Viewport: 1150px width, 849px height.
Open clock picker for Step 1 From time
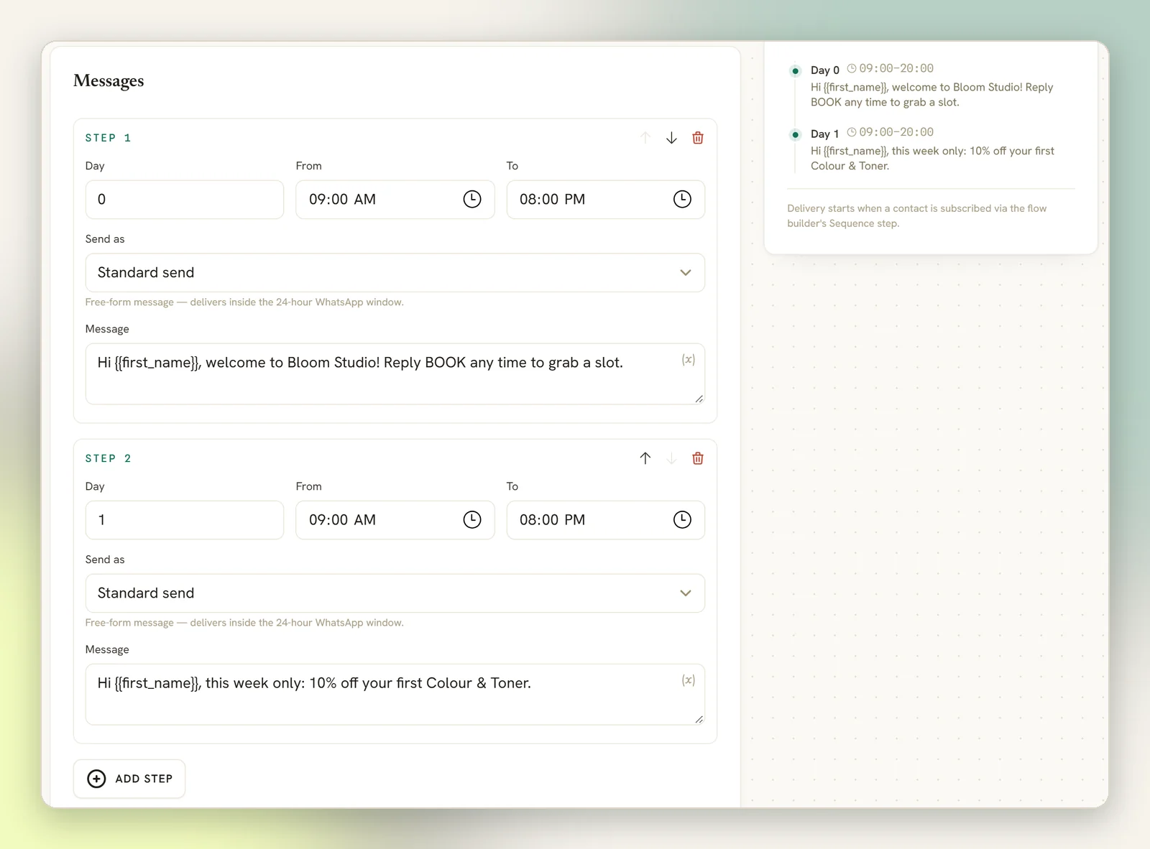pyautogui.click(x=472, y=199)
